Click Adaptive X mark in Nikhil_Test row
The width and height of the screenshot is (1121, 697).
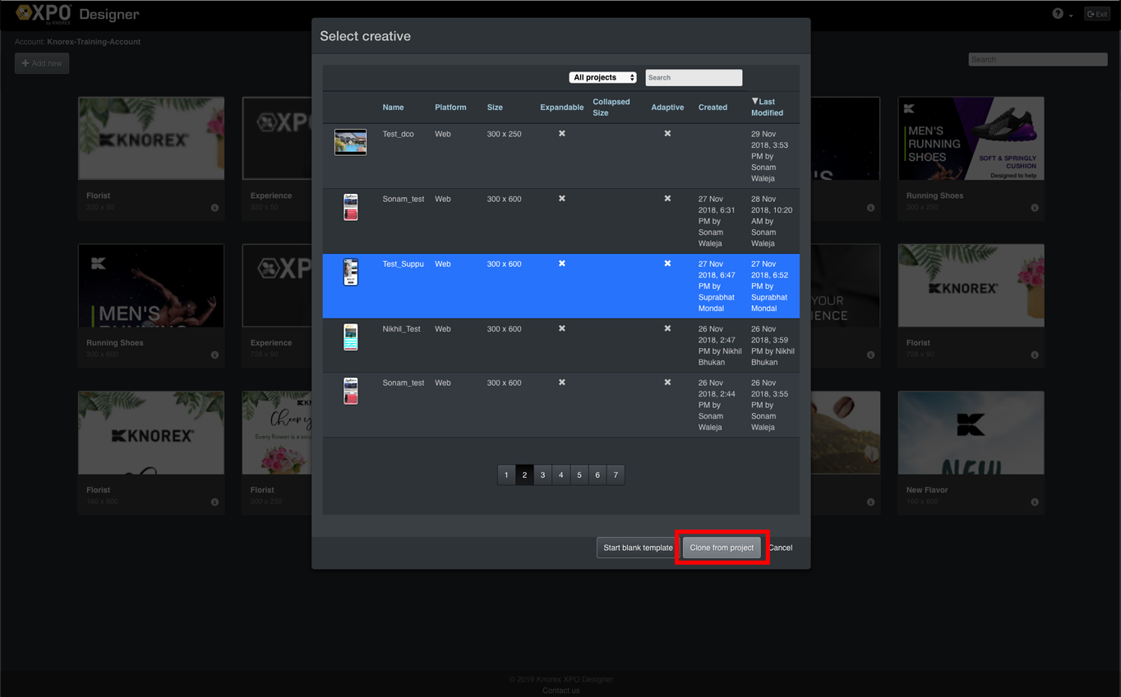[667, 328]
